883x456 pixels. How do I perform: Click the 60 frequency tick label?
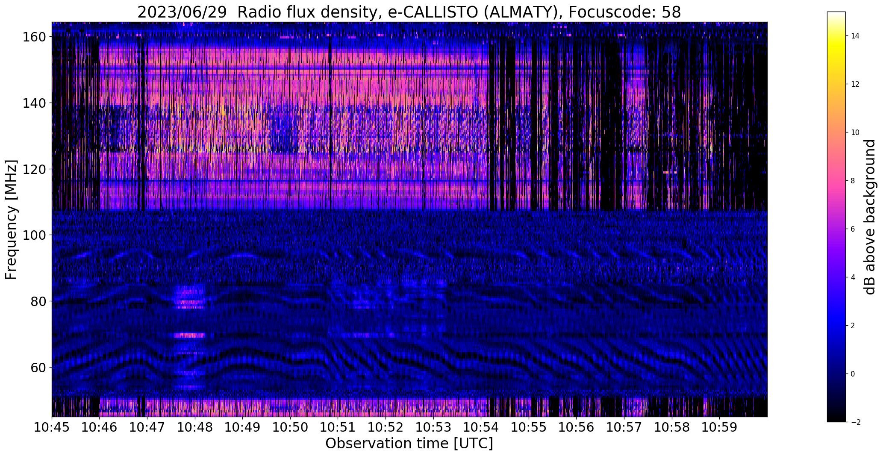click(x=38, y=367)
